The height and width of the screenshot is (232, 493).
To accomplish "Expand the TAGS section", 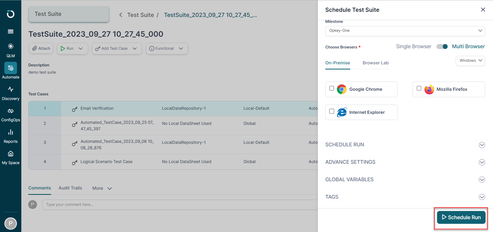I will tap(482, 197).
